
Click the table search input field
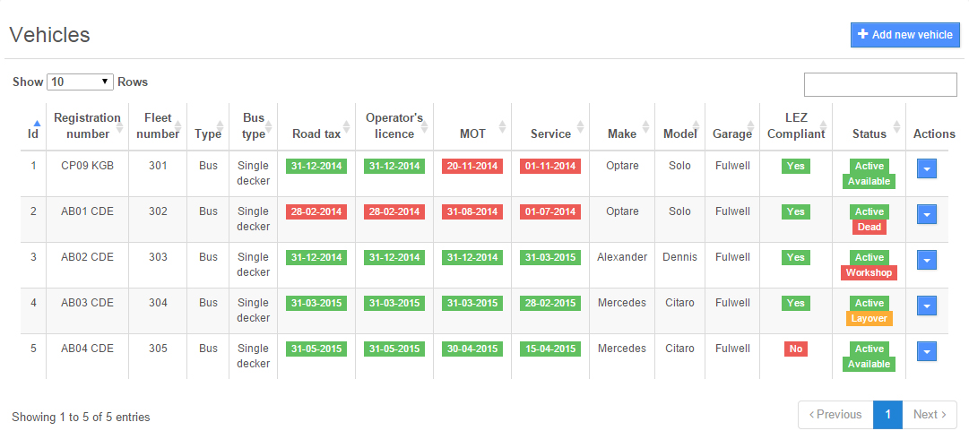click(879, 84)
